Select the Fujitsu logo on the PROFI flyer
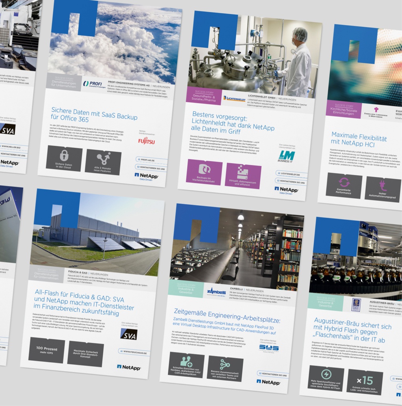Viewport: 402px width, 406px height. click(146, 141)
